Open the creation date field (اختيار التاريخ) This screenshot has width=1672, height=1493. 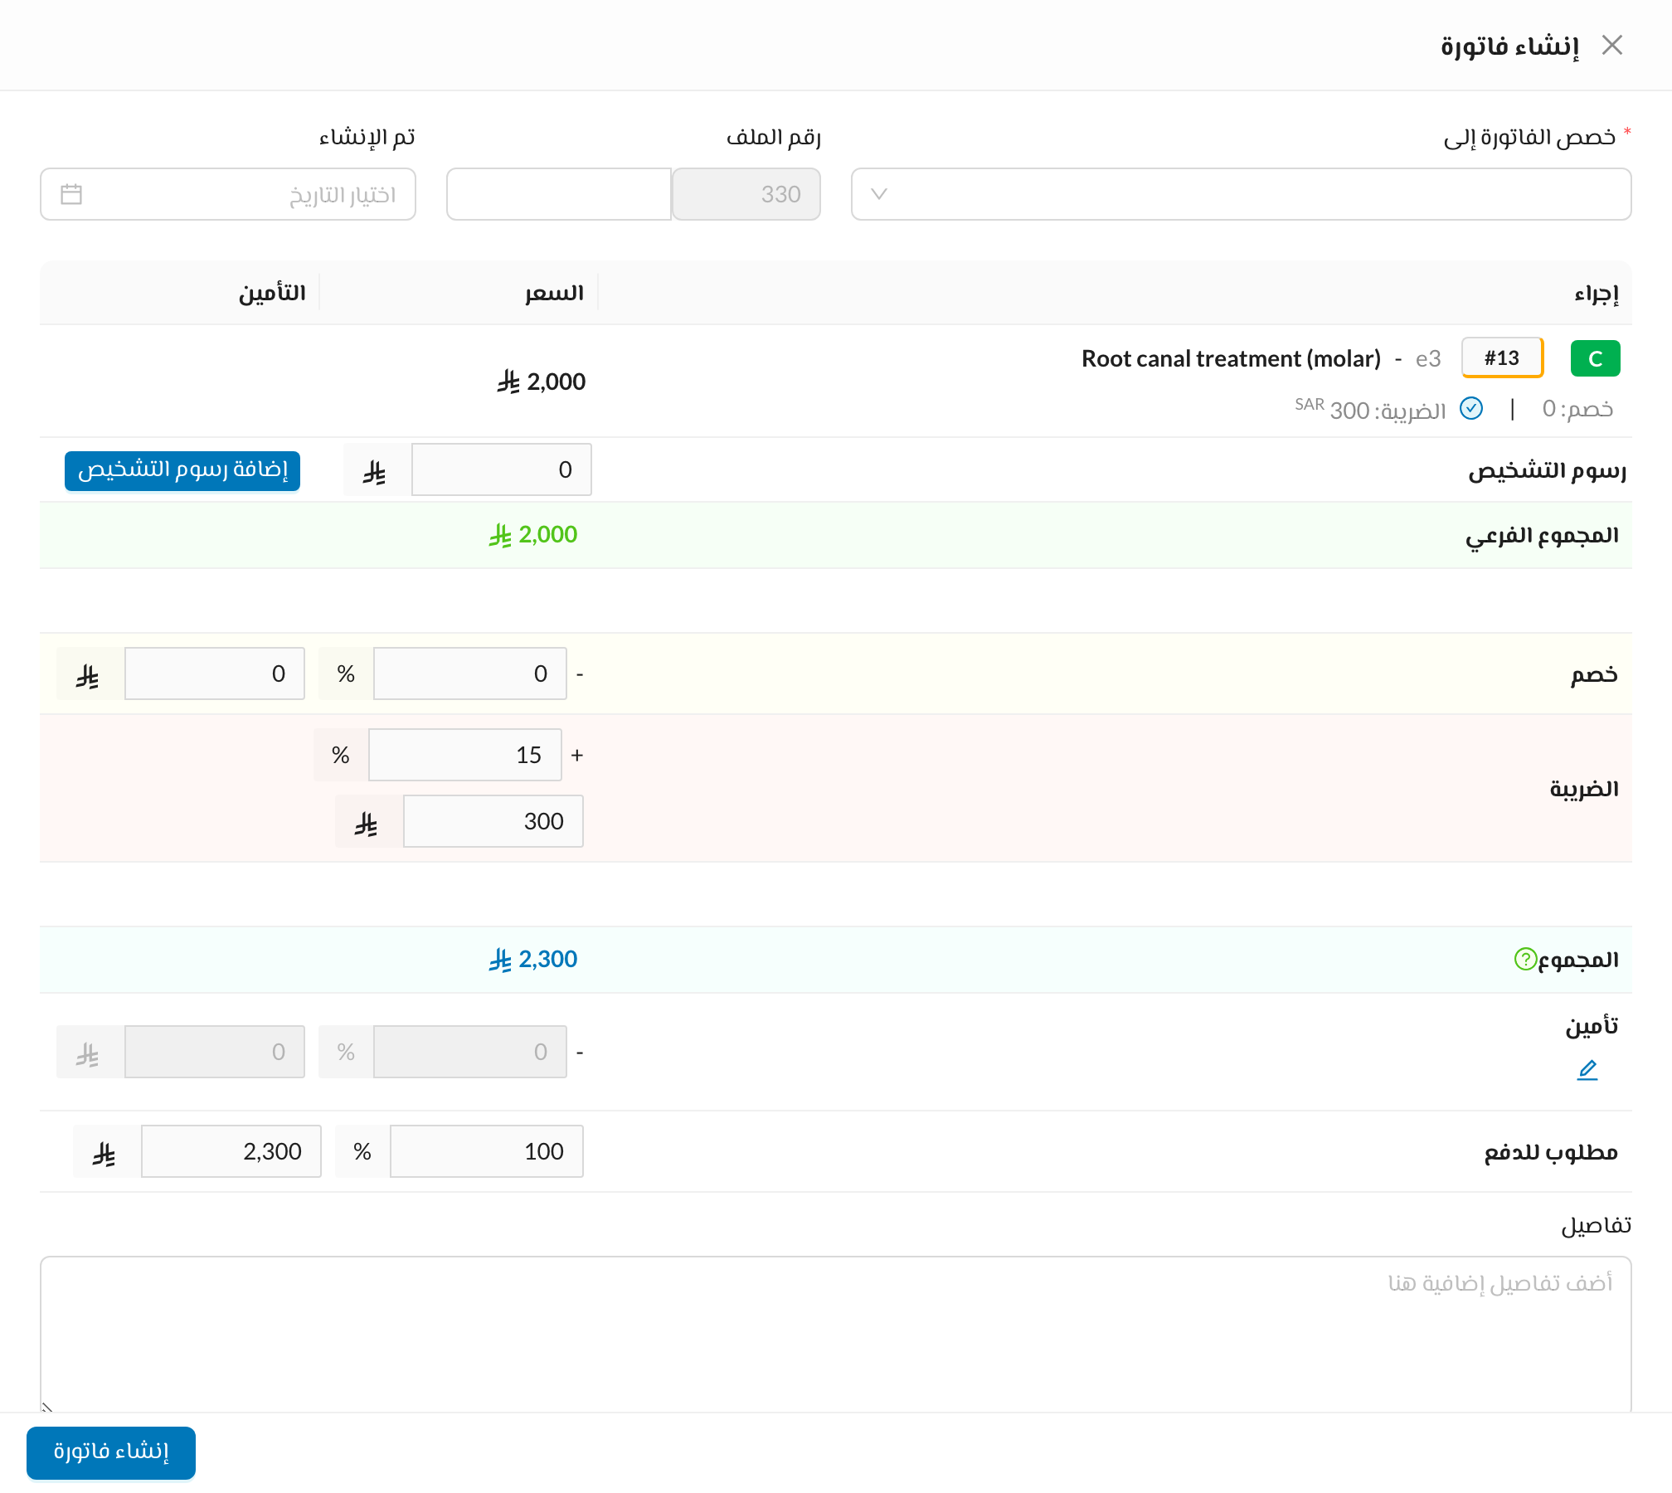click(x=228, y=194)
